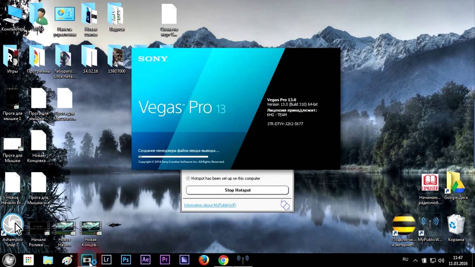Launch After Effects from the taskbar
The height and width of the screenshot is (267, 475).
point(145,260)
